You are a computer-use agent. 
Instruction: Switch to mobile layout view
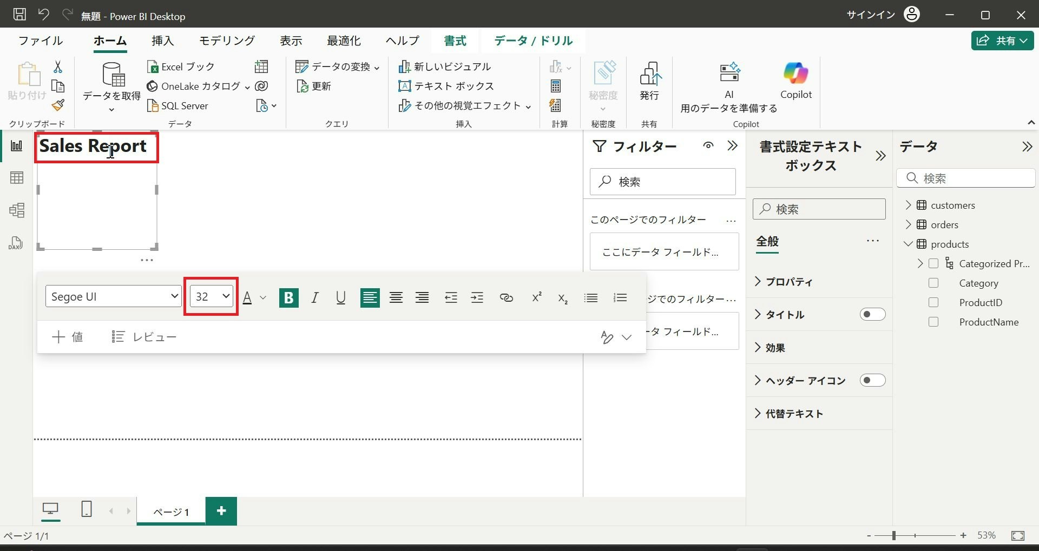tap(87, 509)
